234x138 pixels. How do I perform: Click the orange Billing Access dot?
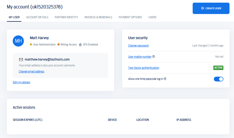(x=59, y=44)
